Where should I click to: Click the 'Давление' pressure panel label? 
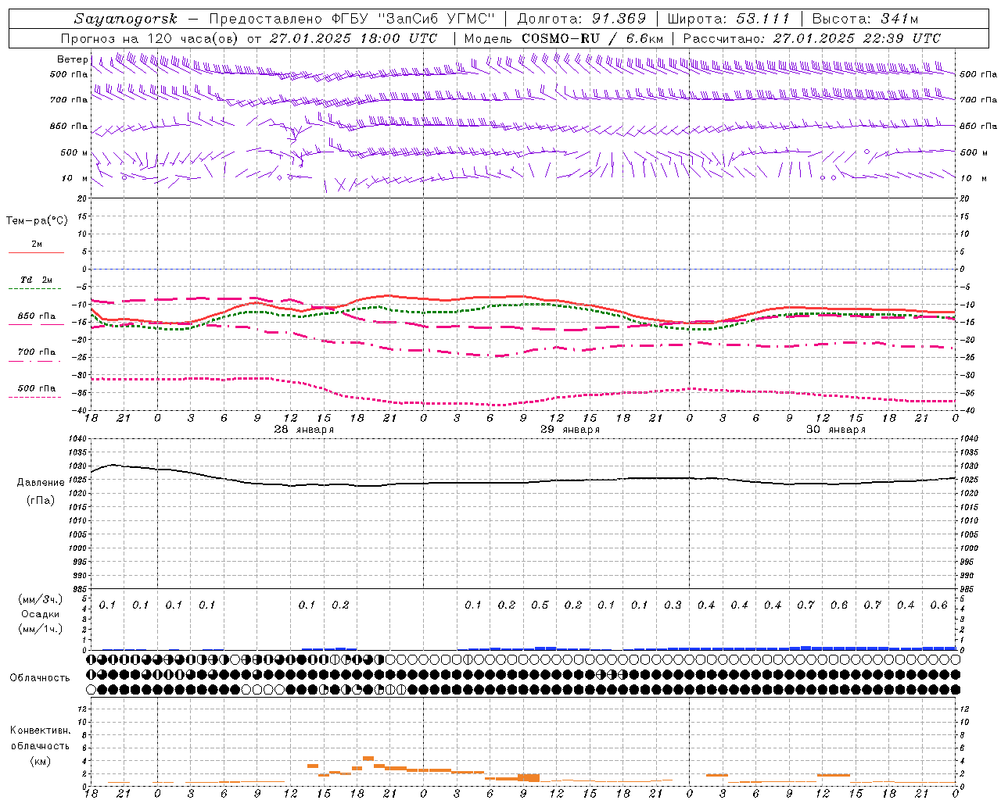(41, 483)
